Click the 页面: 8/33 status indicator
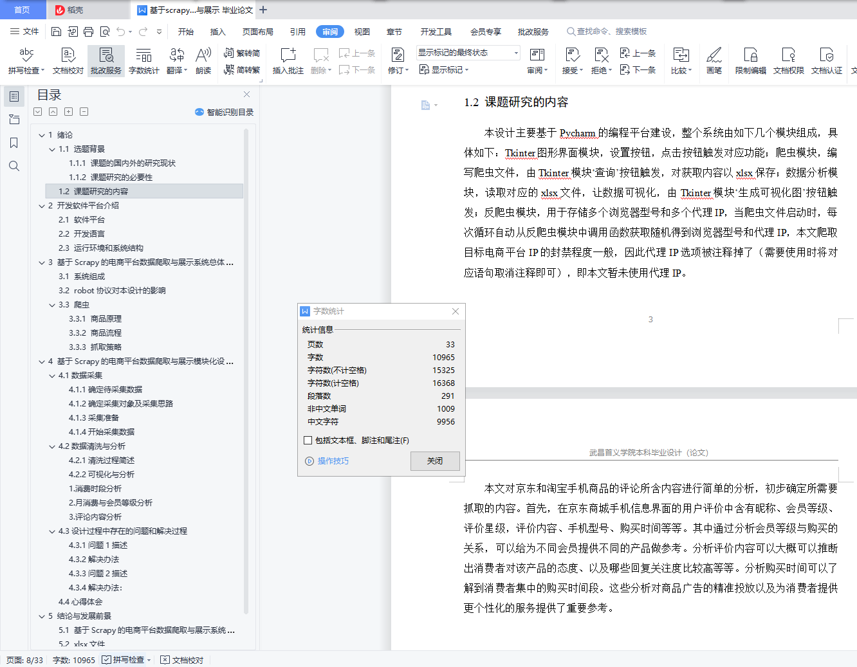Screen dimensions: 857x667 coord(25,660)
